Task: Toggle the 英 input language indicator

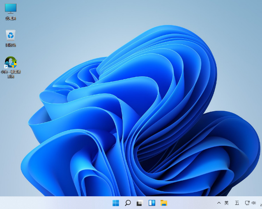Action: 226,203
